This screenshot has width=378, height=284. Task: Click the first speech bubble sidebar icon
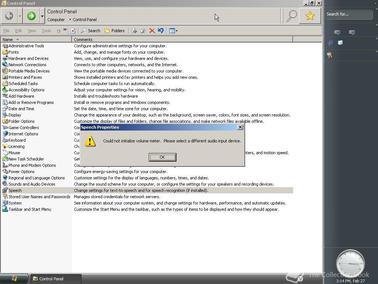click(337, 33)
